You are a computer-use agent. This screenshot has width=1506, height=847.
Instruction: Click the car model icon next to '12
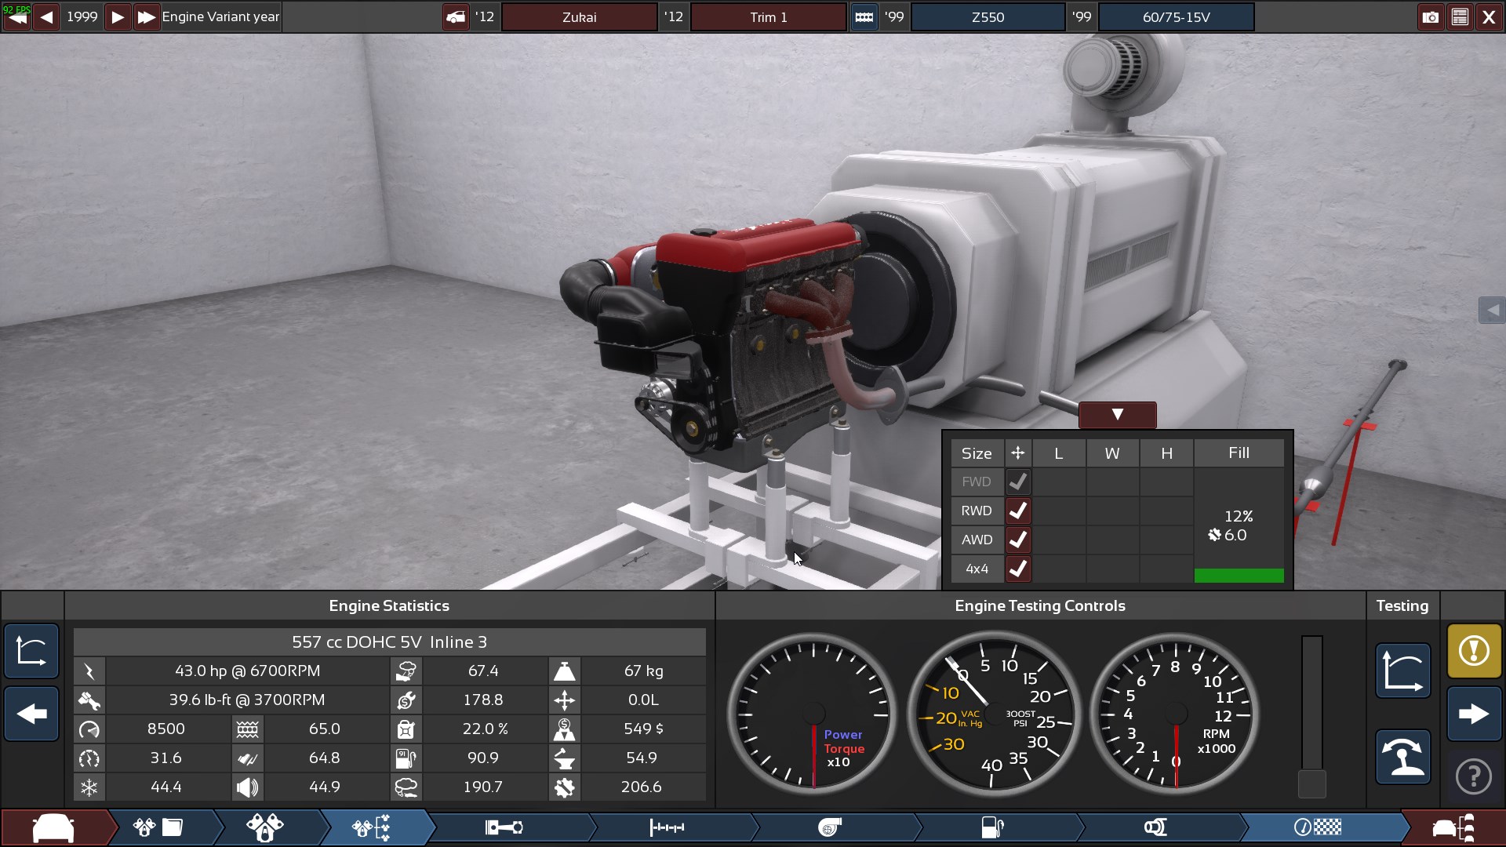[x=456, y=16]
